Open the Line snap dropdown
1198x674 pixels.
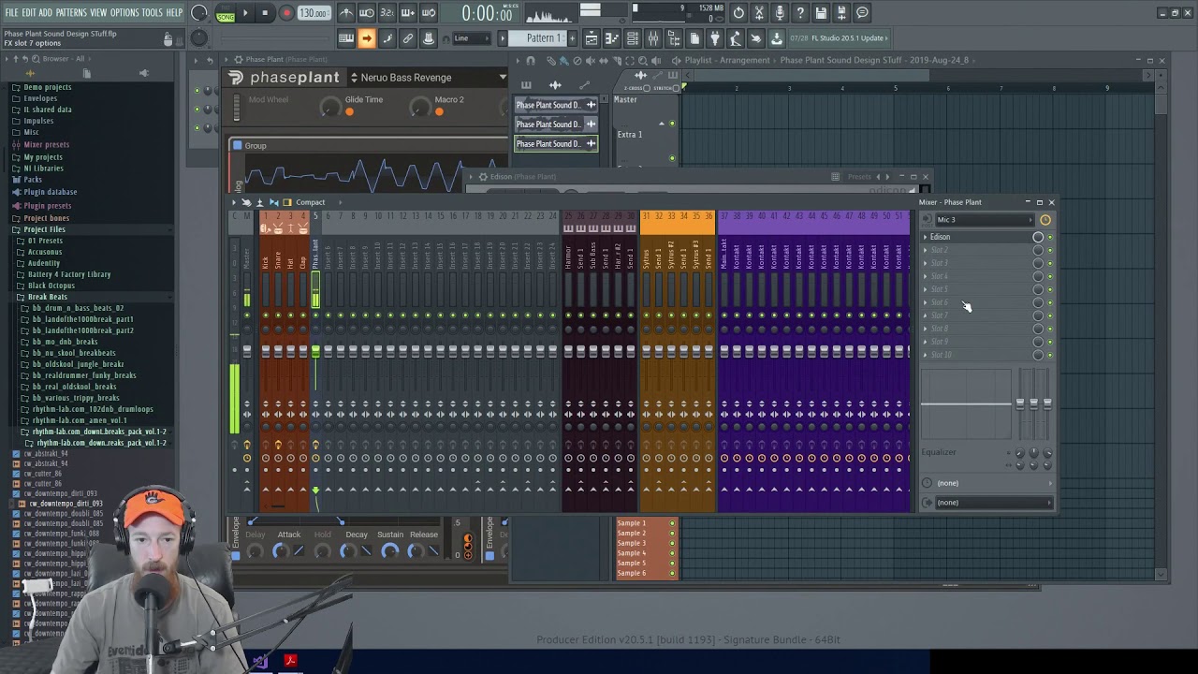click(x=473, y=38)
